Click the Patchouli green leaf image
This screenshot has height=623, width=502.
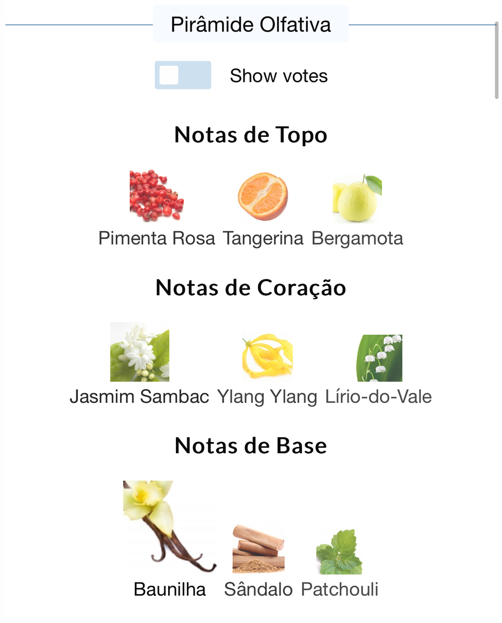click(x=339, y=551)
